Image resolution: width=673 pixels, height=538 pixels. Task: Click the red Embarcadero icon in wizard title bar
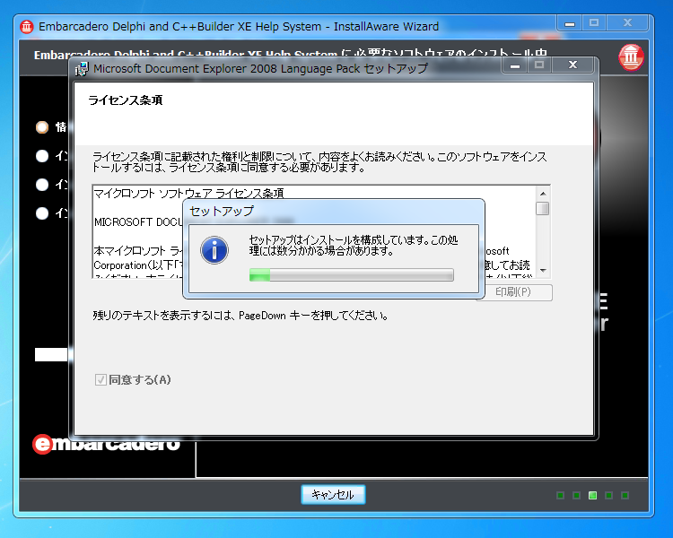[27, 27]
